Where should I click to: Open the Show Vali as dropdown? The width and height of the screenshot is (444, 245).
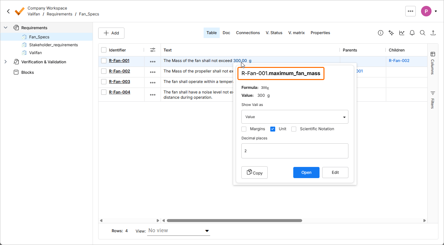click(295, 117)
